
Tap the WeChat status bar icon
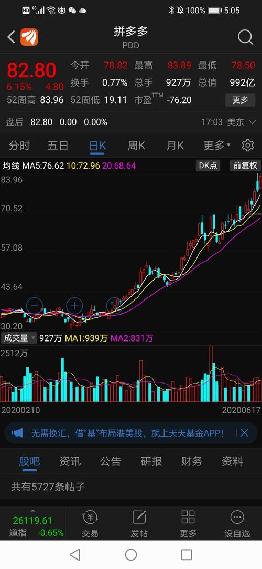72,10
